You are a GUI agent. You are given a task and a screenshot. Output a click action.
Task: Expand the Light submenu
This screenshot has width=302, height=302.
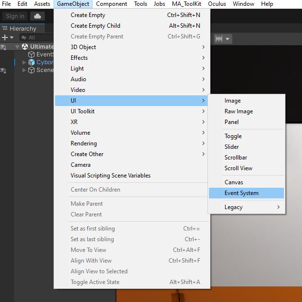coord(132,69)
